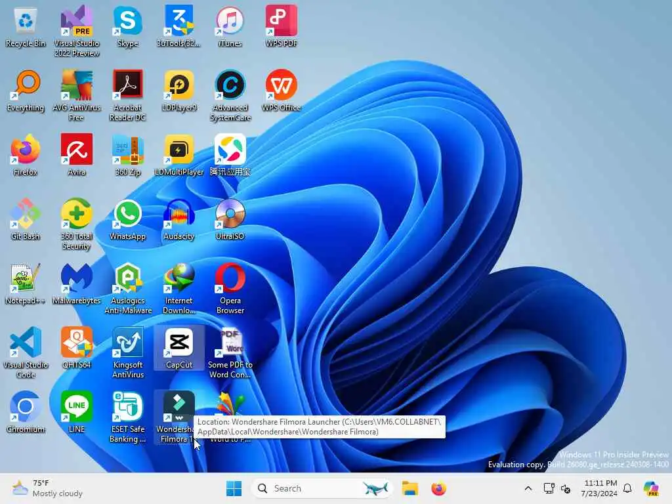Click the muted volume tray icon

tap(566, 488)
